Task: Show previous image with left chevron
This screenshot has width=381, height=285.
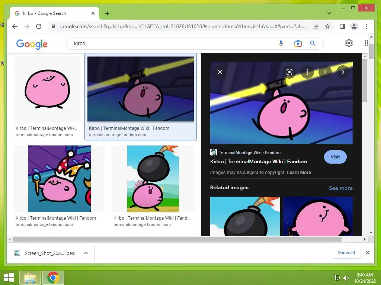Action: [325, 72]
